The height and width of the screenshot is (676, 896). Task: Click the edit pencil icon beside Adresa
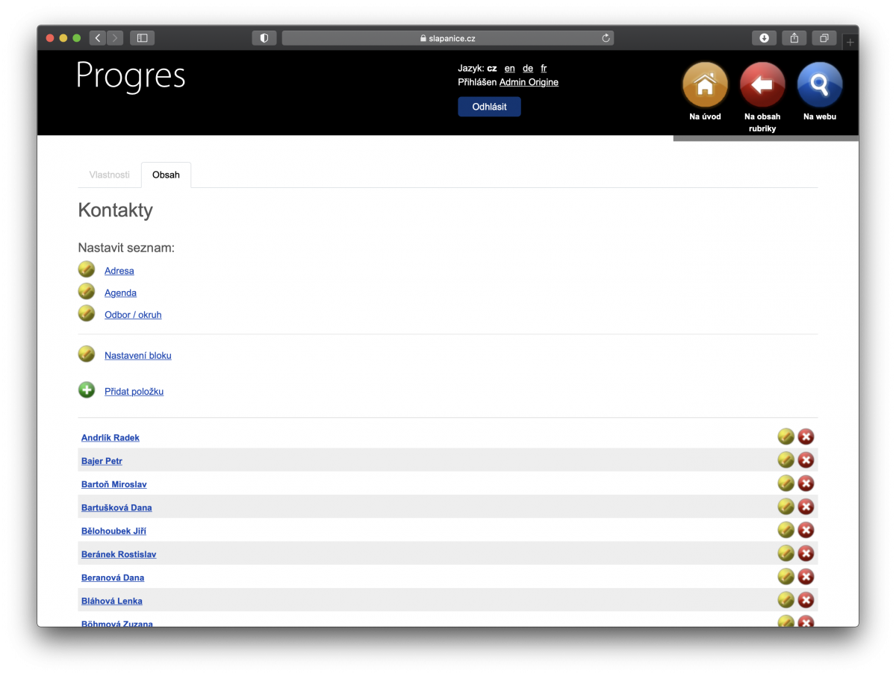(x=87, y=269)
